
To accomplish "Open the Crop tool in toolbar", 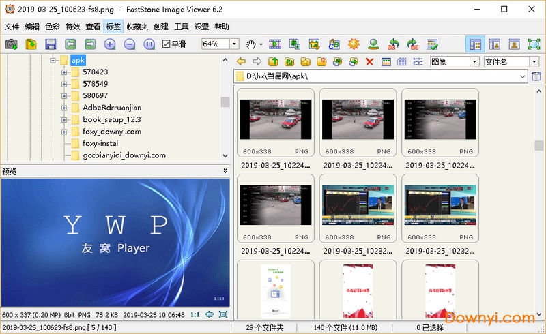I will coord(315,44).
